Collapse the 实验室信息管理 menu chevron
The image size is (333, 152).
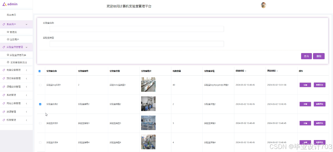coord(27,47)
